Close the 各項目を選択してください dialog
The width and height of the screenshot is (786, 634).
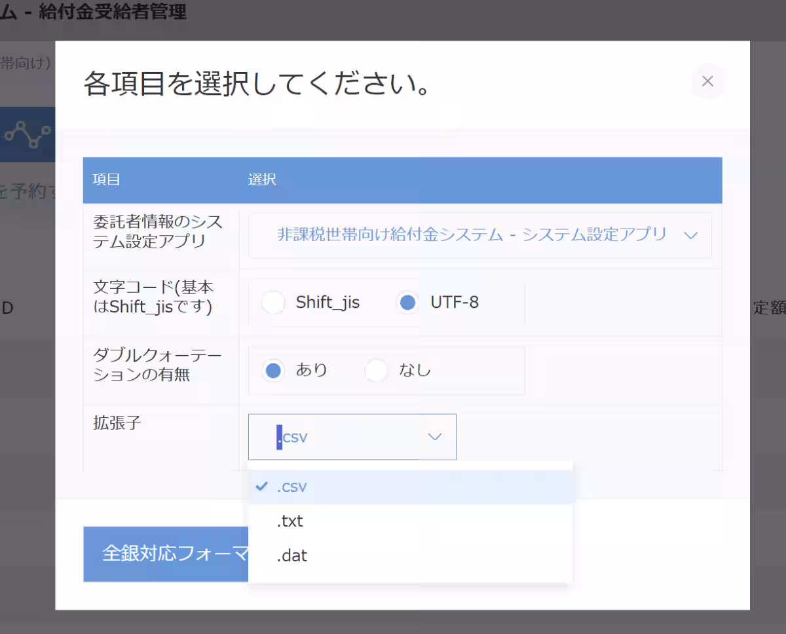[x=707, y=81]
